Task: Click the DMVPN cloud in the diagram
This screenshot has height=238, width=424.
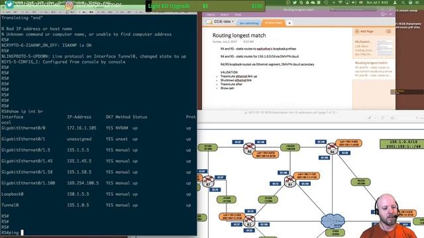Action: click(333, 221)
